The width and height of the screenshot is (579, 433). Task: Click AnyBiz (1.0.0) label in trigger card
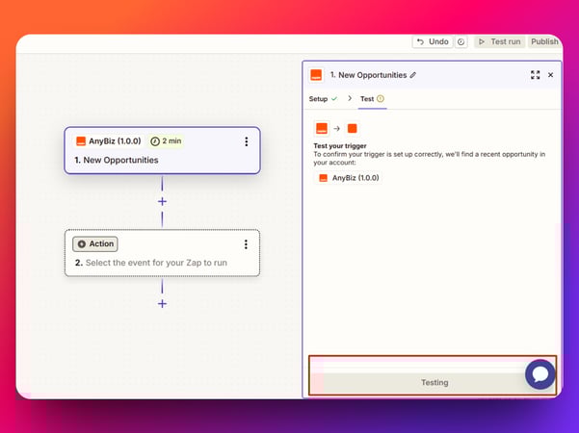[x=115, y=141]
